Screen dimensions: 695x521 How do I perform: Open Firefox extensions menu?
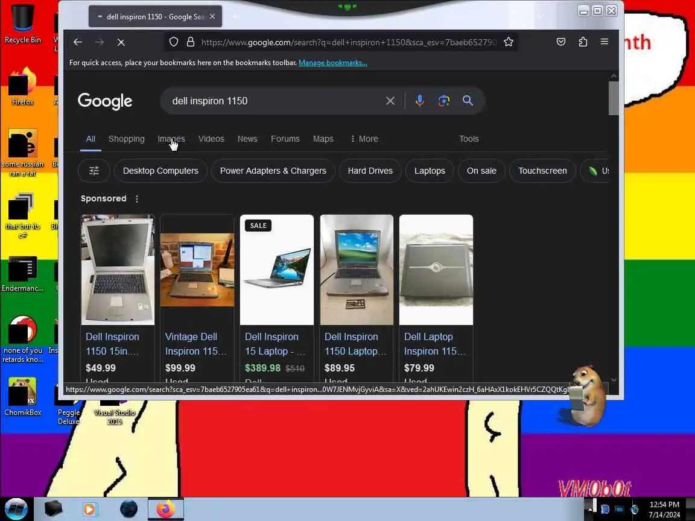tap(583, 42)
